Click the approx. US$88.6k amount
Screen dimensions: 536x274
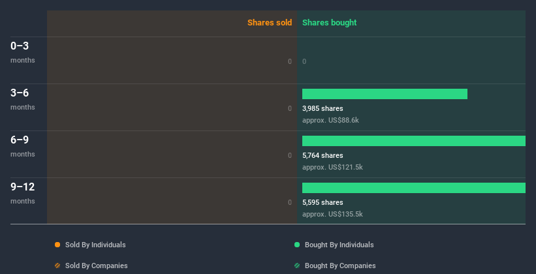[x=330, y=120]
